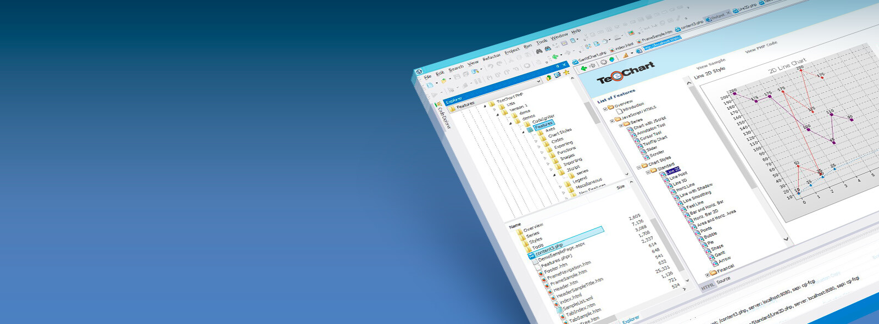
Task: Switch to the content3.php editor tab
Action: click(689, 25)
